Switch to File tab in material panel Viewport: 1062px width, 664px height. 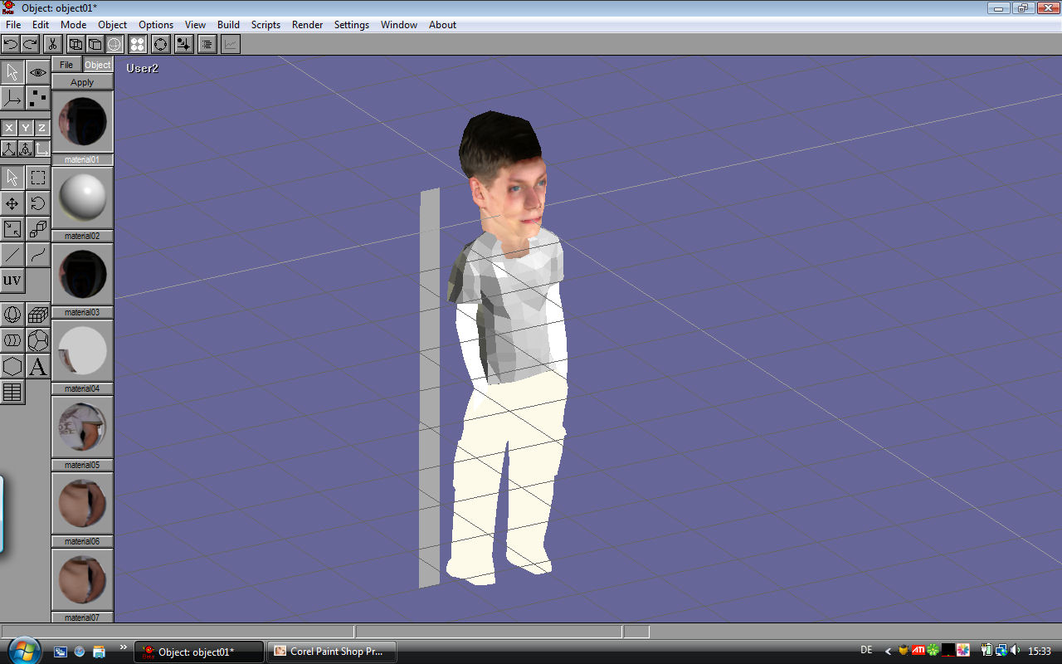click(x=66, y=65)
